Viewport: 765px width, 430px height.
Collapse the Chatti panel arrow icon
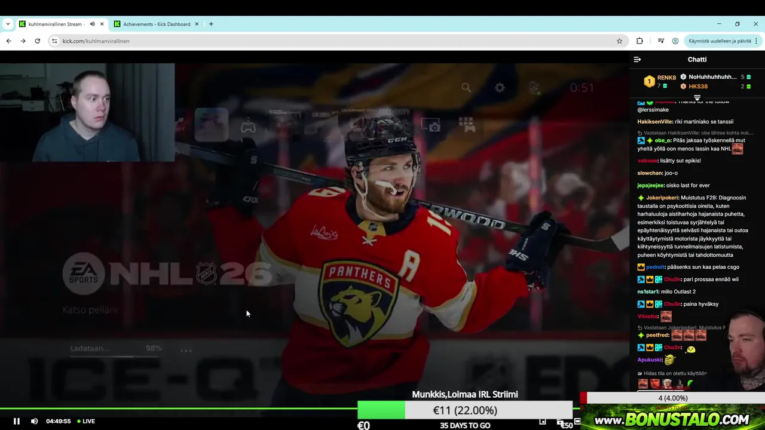click(637, 59)
